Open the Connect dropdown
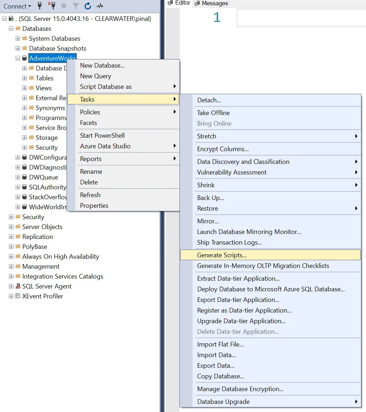Image resolution: width=366 pixels, height=412 pixels. [x=17, y=6]
